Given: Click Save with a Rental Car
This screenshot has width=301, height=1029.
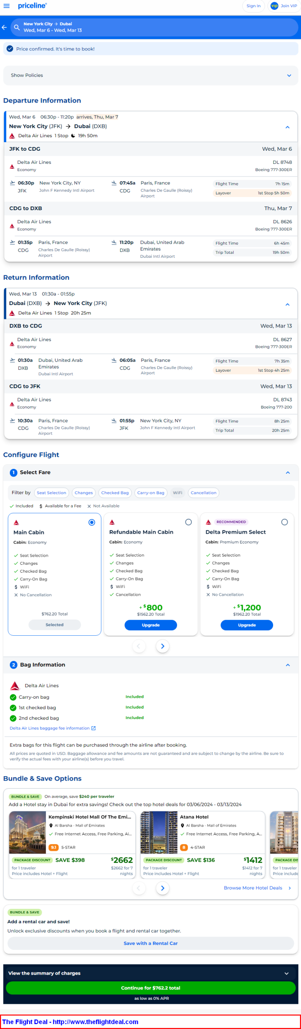Looking at the screenshot, I should 150,943.
